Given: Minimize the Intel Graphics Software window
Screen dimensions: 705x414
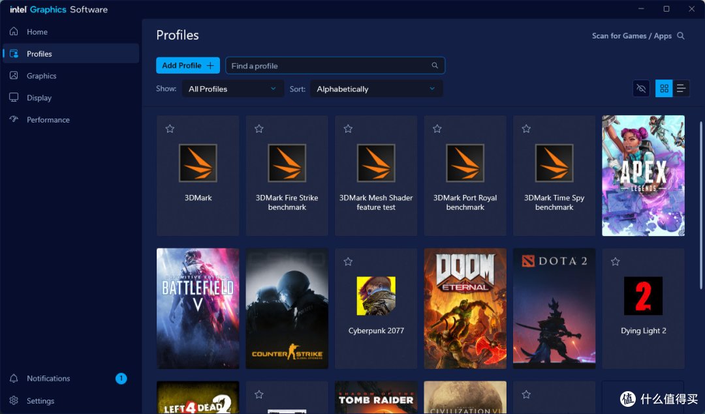Looking at the screenshot, I should tap(641, 9).
